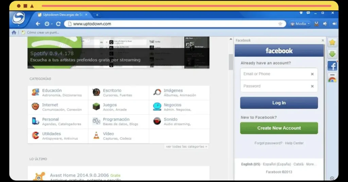Go to home page via house icon
Screen dimensions: 348x182
(x=14, y=33)
